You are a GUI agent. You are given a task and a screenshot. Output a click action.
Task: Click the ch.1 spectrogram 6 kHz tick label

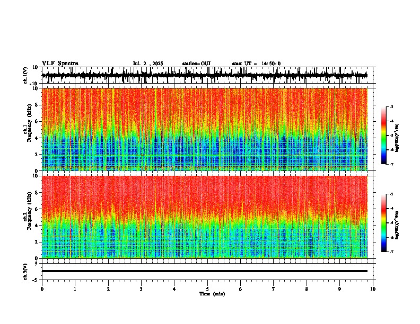[37, 121]
